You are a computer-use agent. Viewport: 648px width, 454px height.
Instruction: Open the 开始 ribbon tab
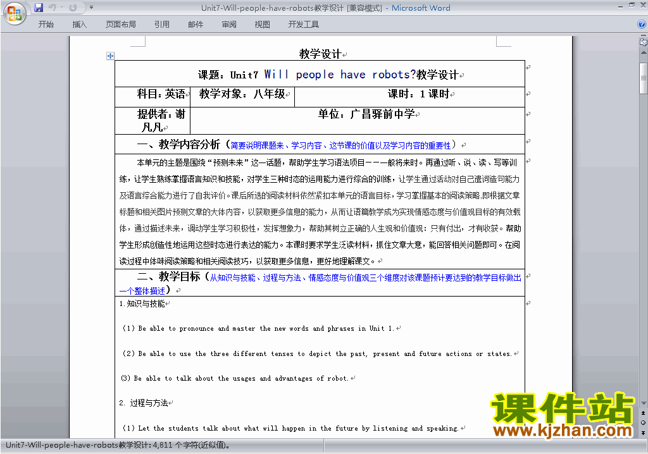coord(46,25)
